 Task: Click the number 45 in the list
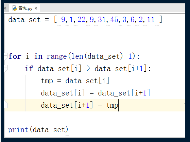114,19
